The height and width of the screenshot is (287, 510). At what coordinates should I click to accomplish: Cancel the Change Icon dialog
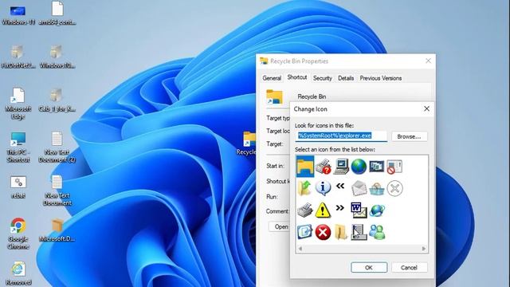pos(409,268)
